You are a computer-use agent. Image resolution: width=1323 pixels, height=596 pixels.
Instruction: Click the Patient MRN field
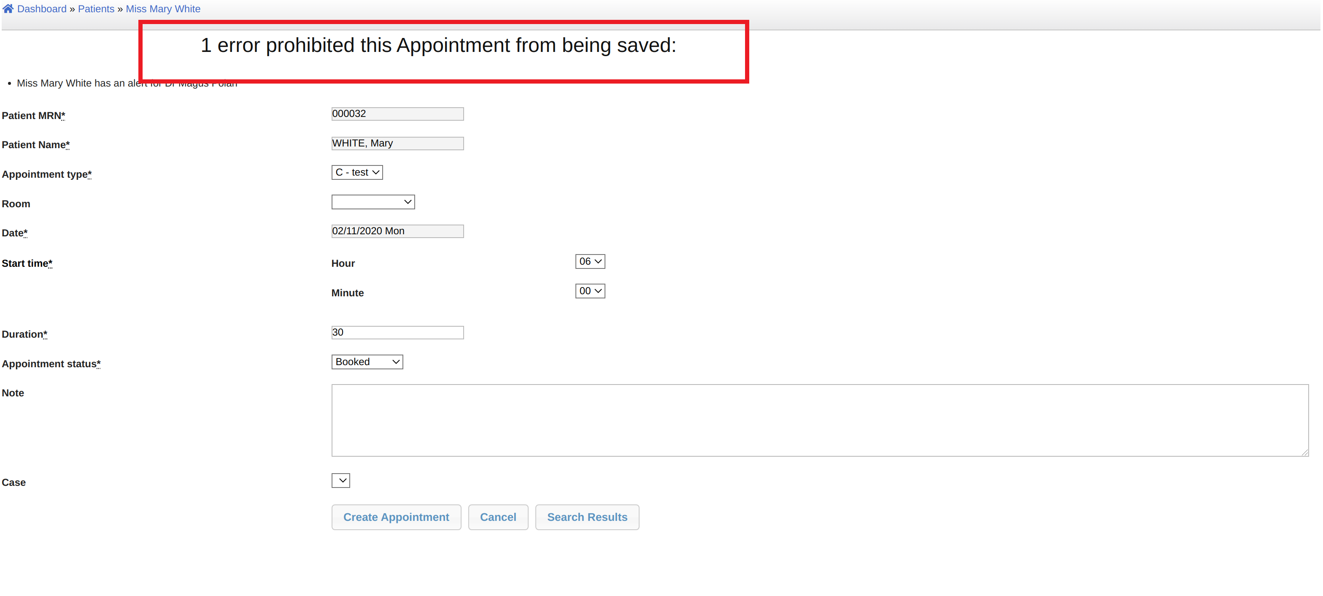click(x=397, y=114)
